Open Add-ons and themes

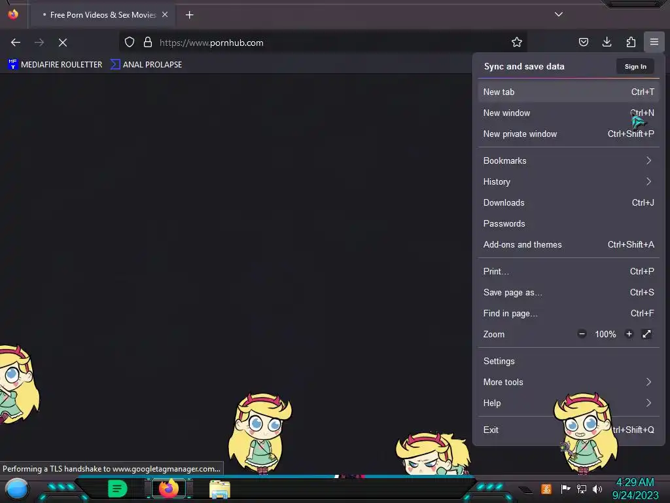pos(569,245)
